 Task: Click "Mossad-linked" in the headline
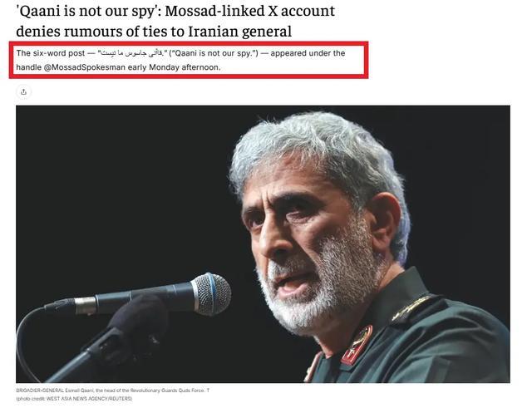tap(214, 11)
